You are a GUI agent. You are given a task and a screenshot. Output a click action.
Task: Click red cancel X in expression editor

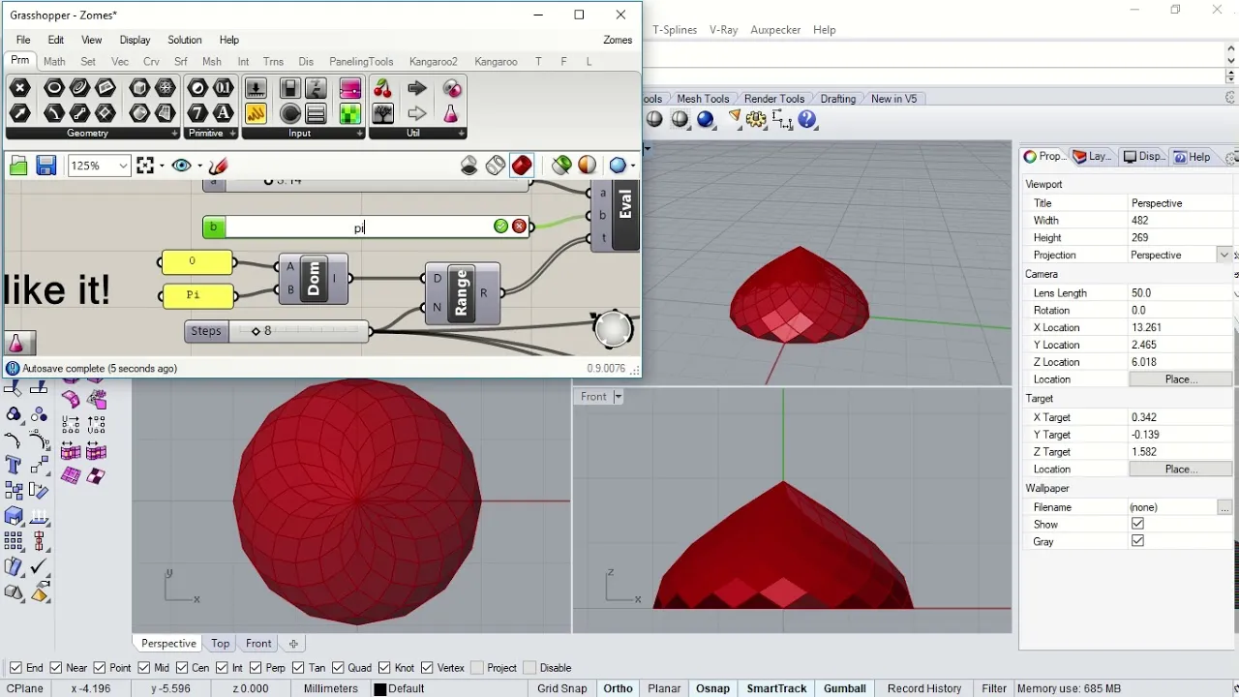[519, 227]
